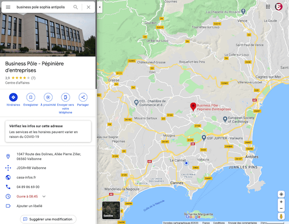Open the casa-infos.fr website link
This screenshot has width=289, height=224.
pos(27,177)
